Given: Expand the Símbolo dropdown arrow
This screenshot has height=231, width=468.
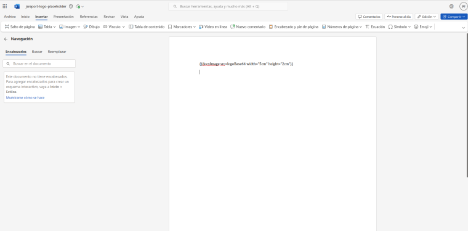Looking at the screenshot, I should 409,27.
